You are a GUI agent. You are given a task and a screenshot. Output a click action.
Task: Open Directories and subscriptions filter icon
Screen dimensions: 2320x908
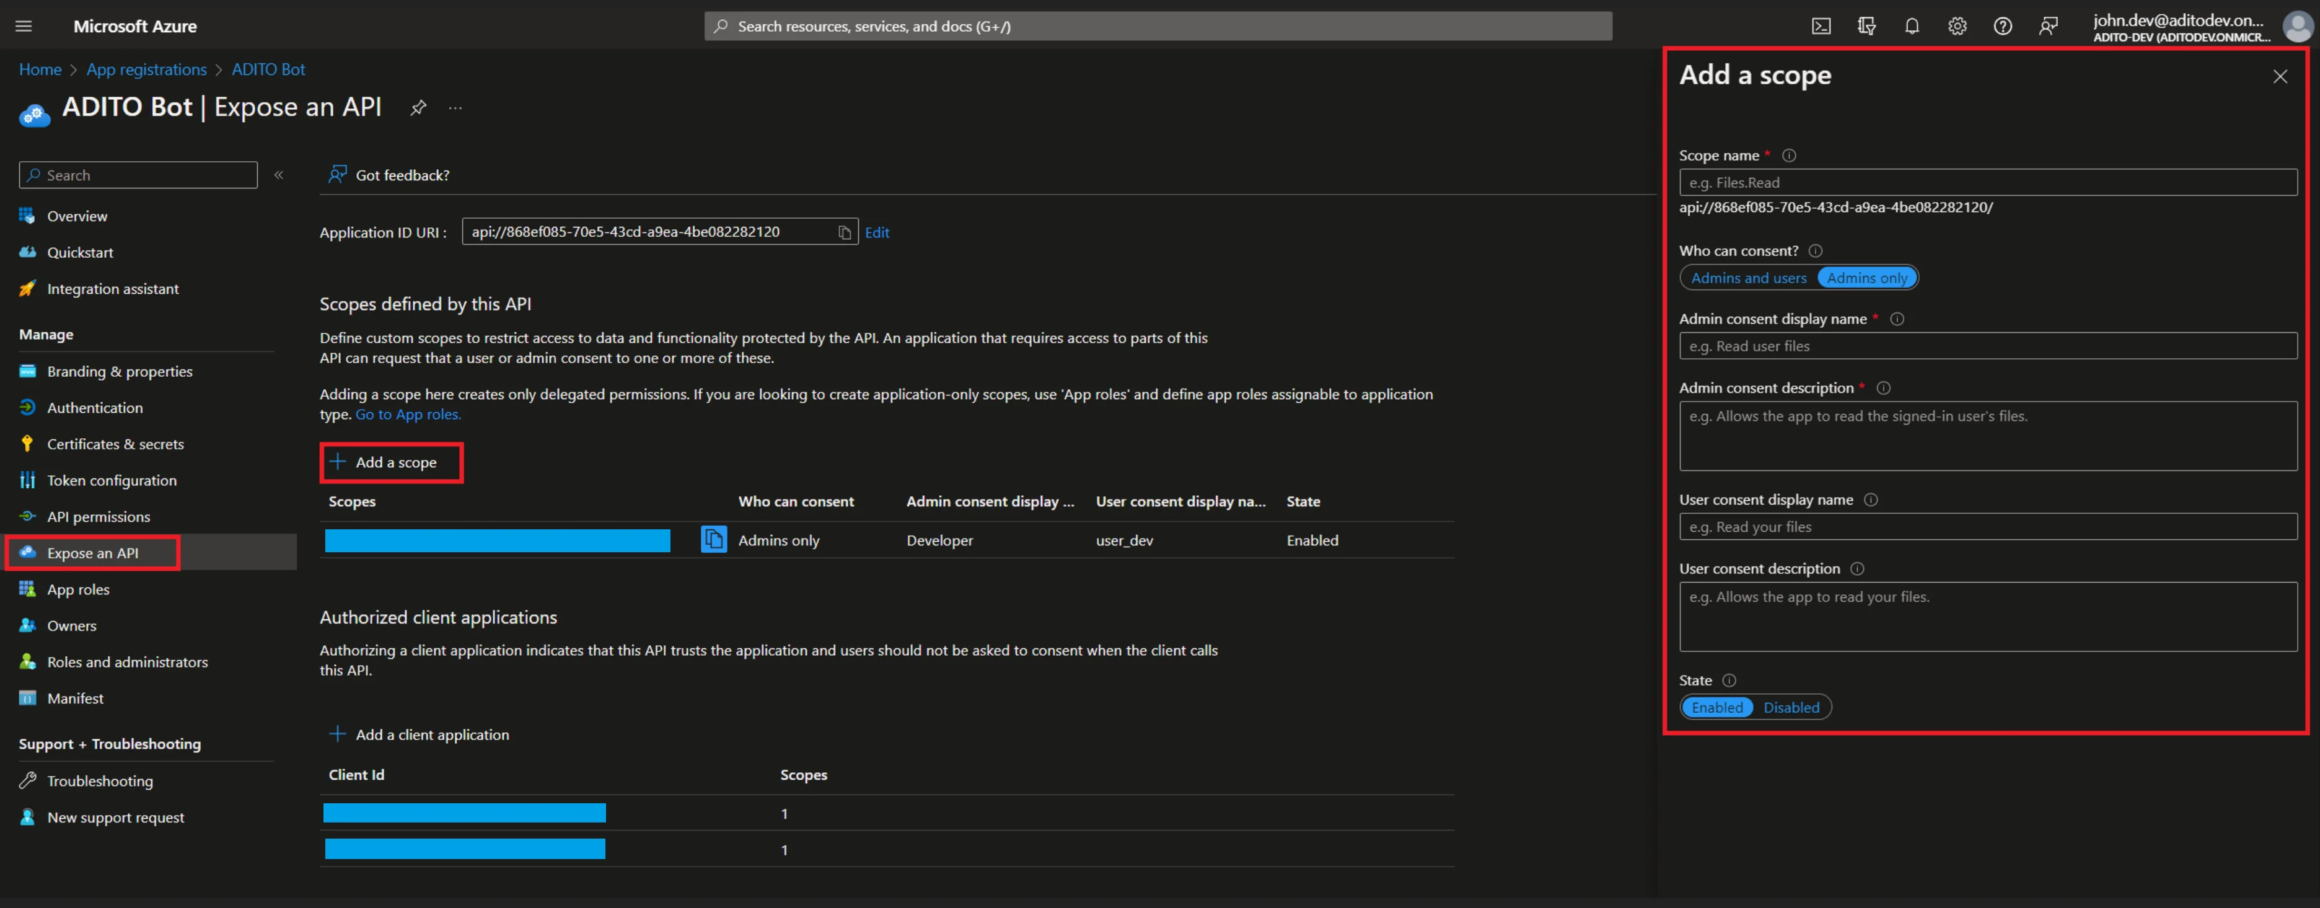tap(1866, 26)
